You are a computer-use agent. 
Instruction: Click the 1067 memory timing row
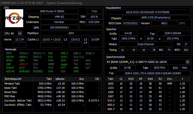pyautogui.click(x=148, y=97)
